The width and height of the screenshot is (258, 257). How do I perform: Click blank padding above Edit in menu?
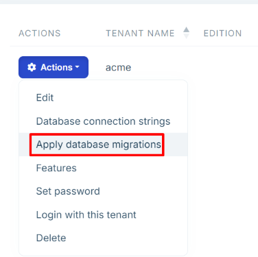pyautogui.click(x=103, y=84)
